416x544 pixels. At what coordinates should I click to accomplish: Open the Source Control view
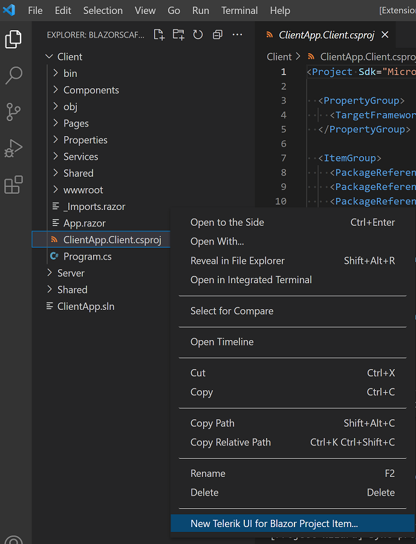[x=13, y=112]
